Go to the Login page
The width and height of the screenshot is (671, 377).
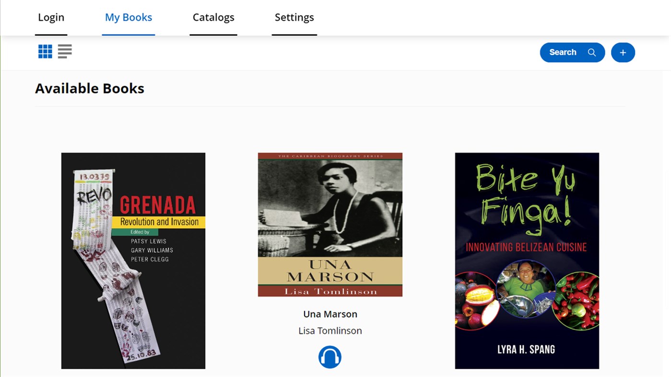tap(51, 17)
